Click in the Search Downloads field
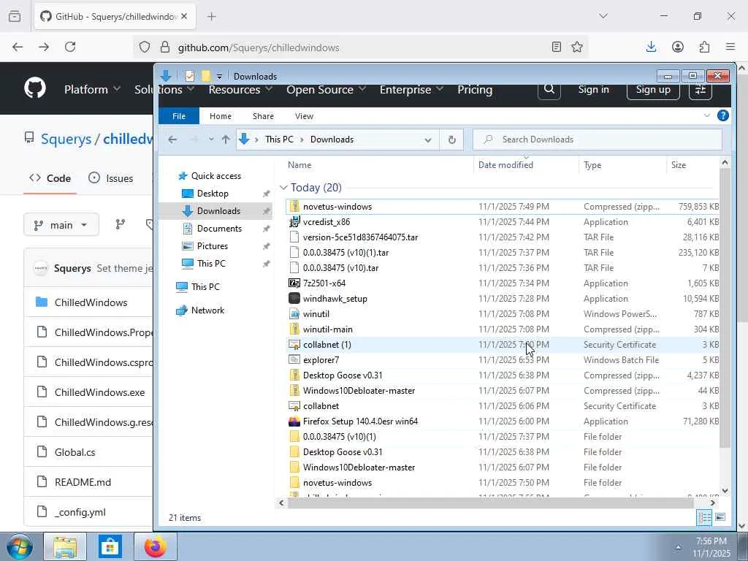The image size is (748, 561). tap(598, 140)
